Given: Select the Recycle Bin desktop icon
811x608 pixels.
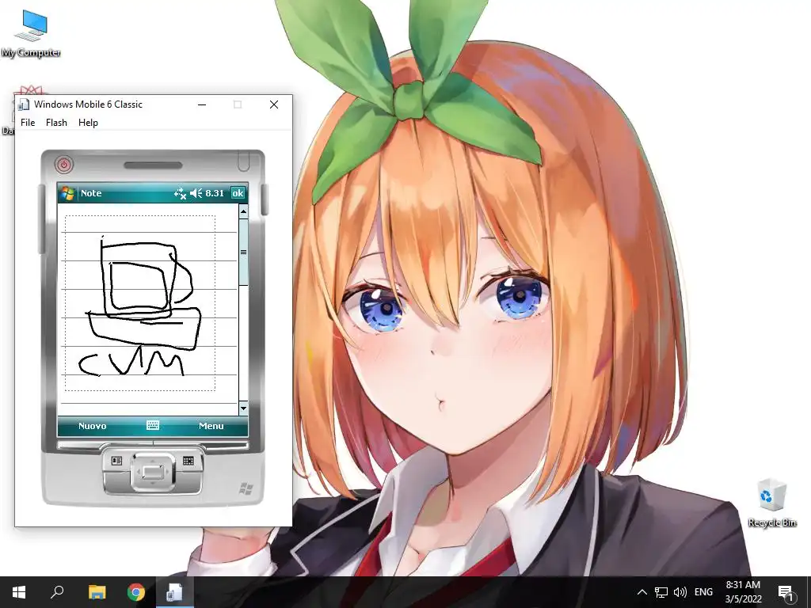Looking at the screenshot, I should [772, 503].
